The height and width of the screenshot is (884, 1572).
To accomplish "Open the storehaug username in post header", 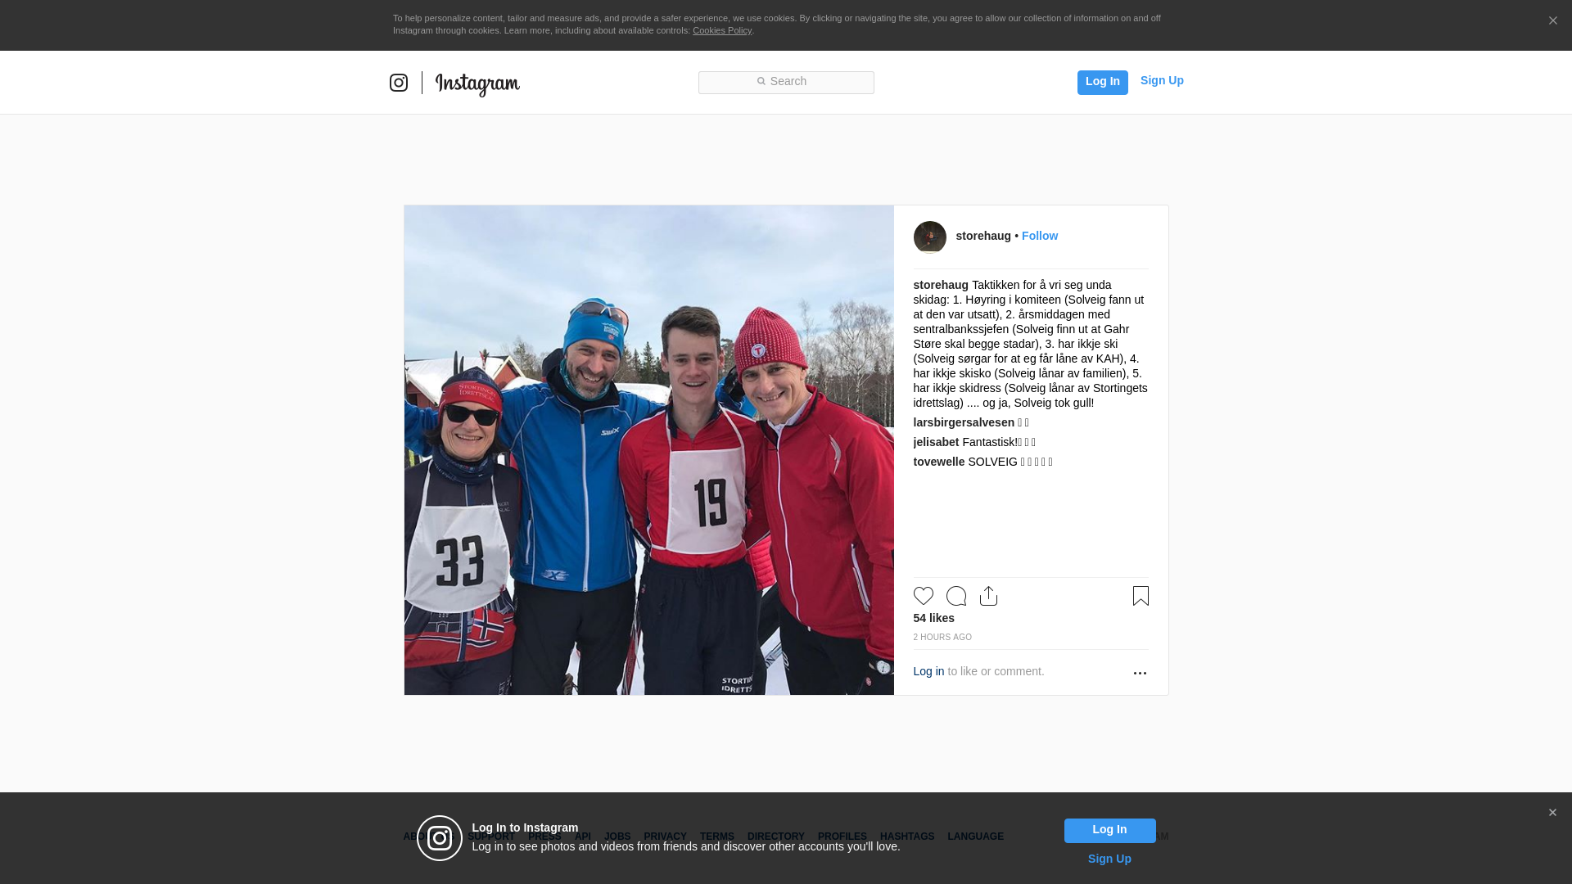I will (983, 236).
